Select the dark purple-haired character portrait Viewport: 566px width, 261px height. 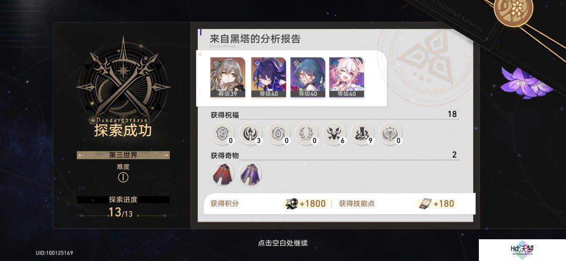pyautogui.click(x=268, y=77)
